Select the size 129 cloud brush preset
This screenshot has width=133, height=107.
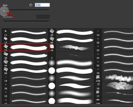pyautogui.click(x=114, y=78)
